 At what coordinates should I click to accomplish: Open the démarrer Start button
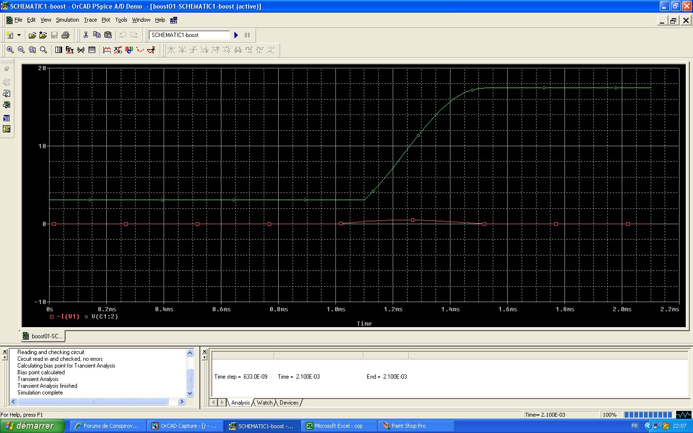(x=32, y=426)
